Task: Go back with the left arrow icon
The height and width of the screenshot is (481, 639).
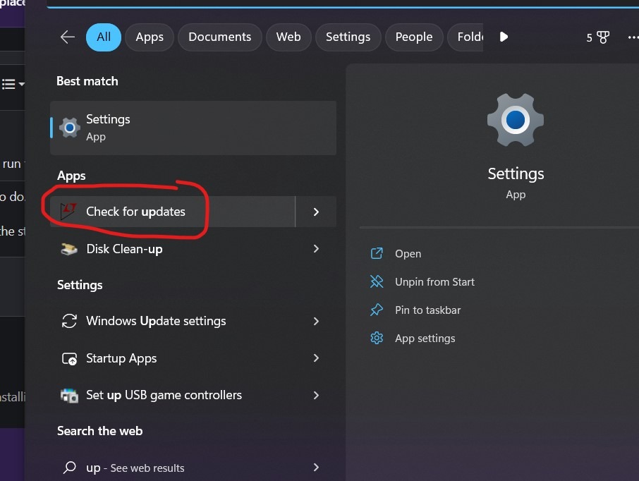Action: click(67, 37)
